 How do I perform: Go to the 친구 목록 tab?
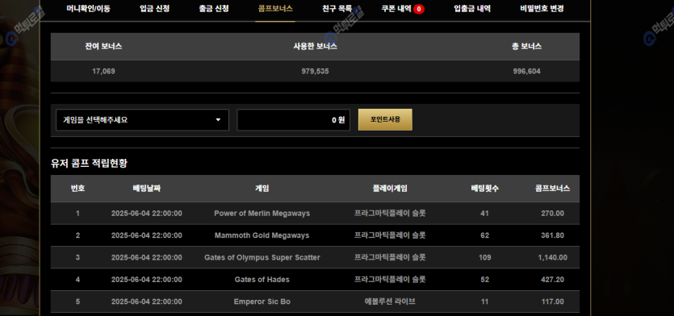coord(337,9)
